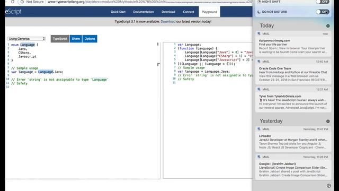Open Notification Center settings gear icon

[x=329, y=186]
